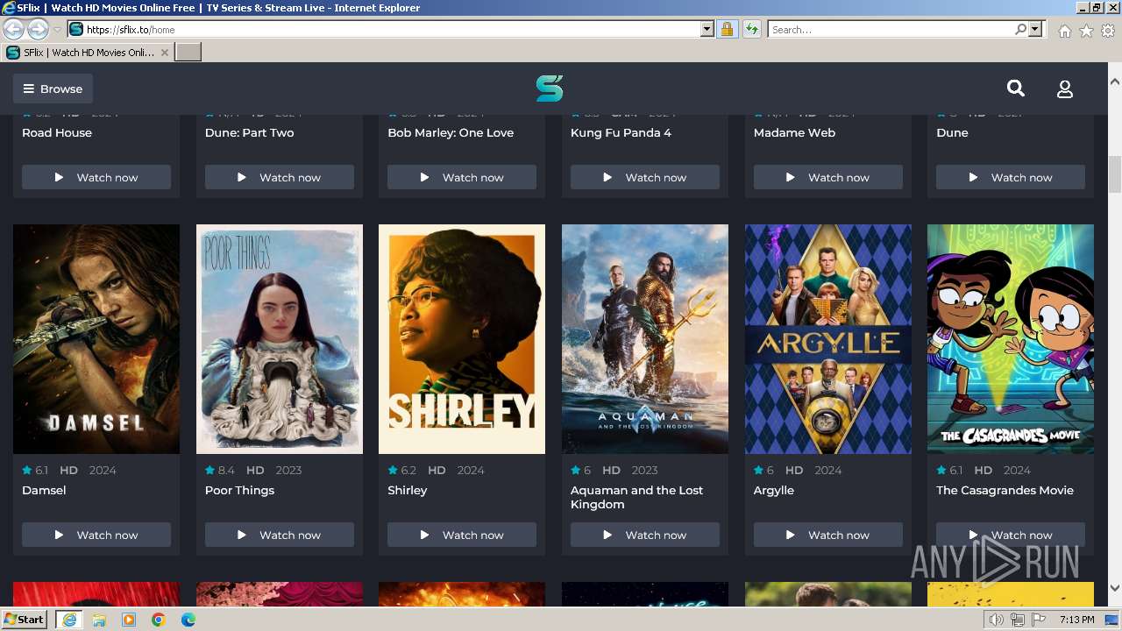Open the browser Home icon

tap(1064, 31)
